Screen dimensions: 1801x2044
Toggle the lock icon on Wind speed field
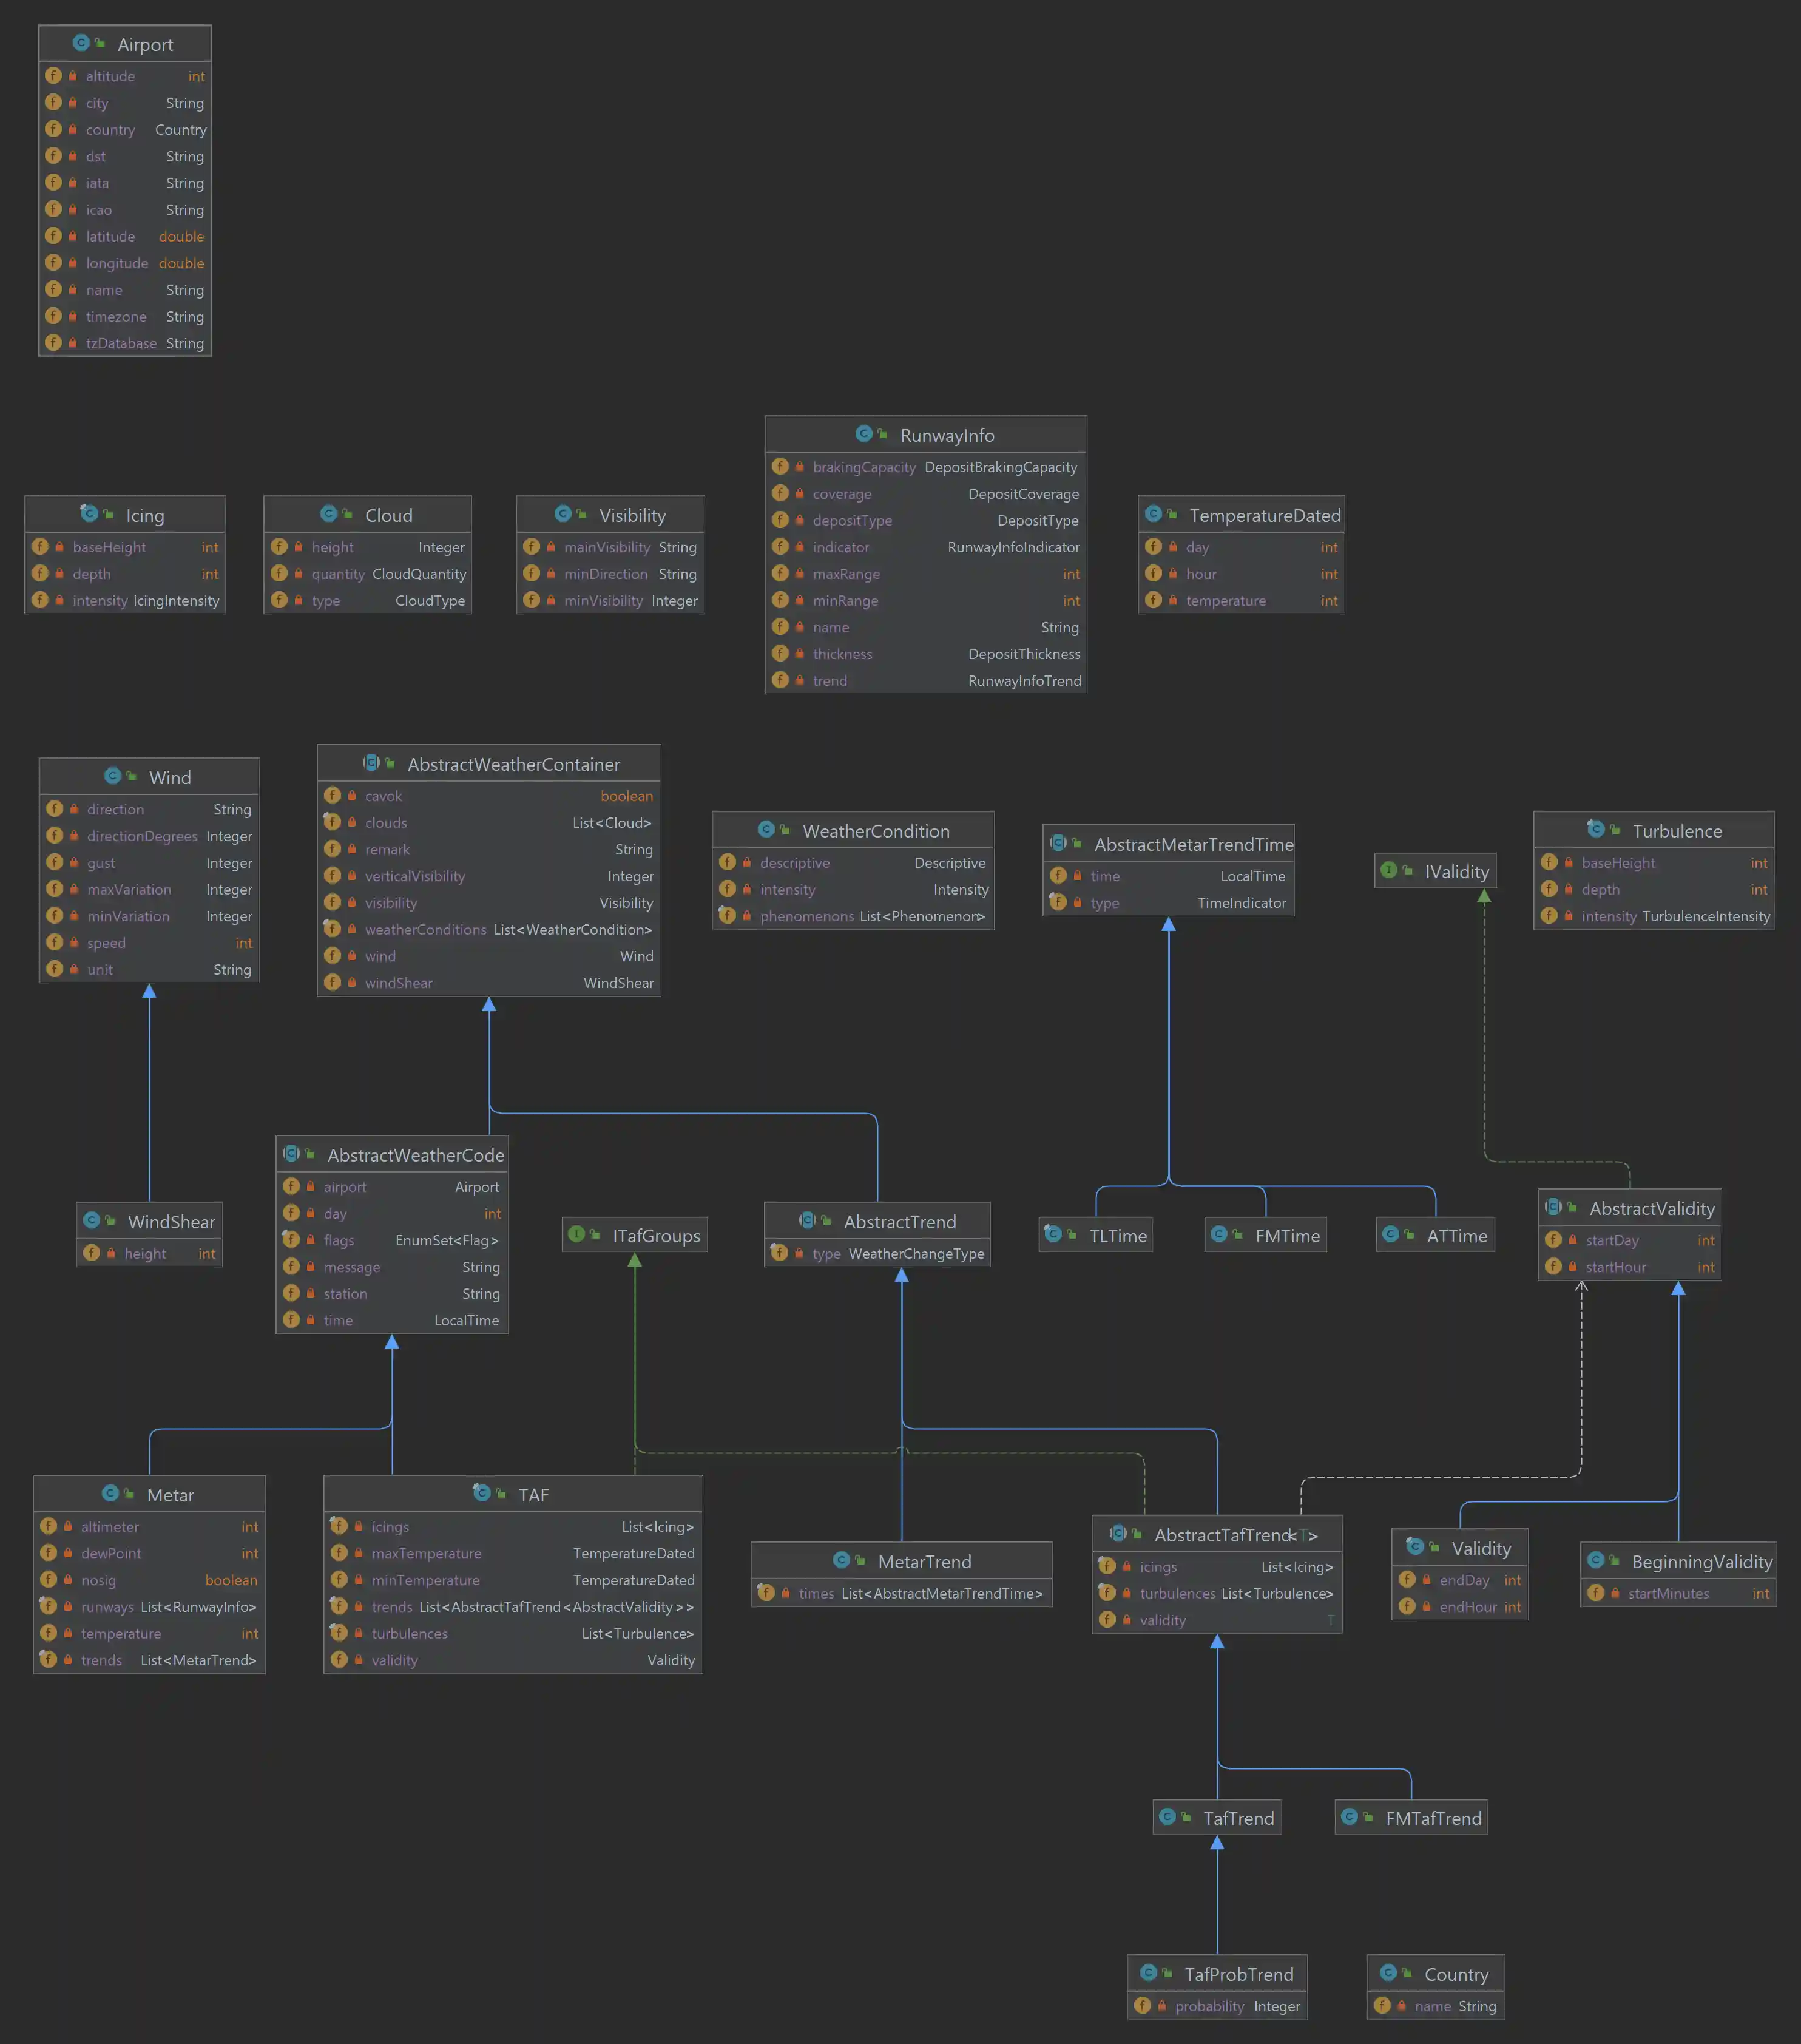click(x=75, y=942)
